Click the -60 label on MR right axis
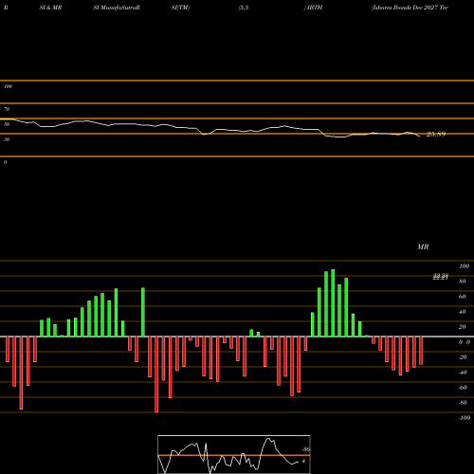Viewport: 474px width, 474px height. (463, 388)
